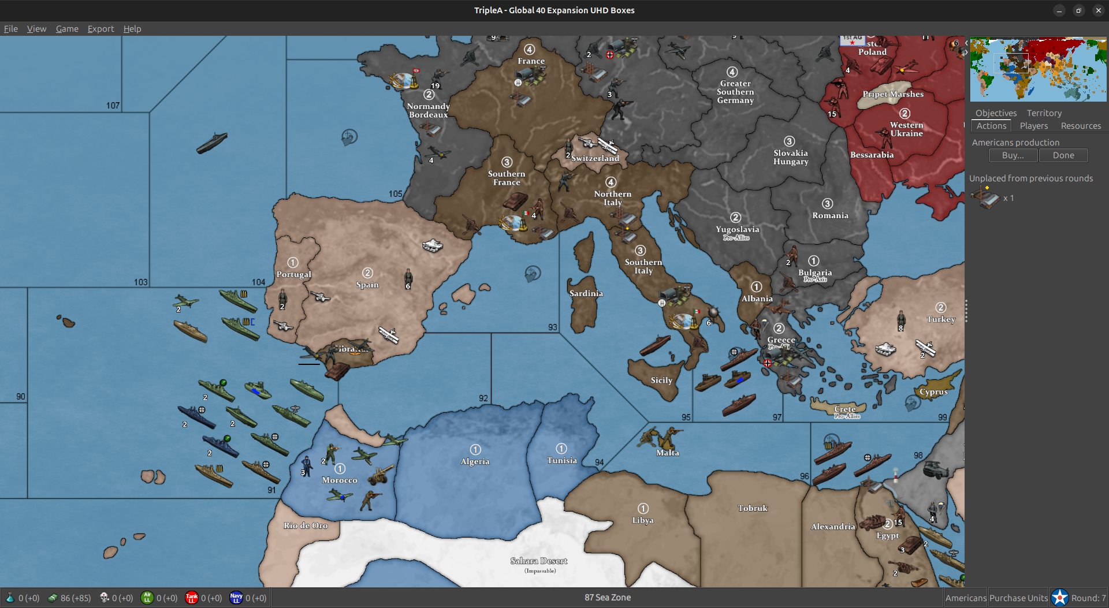Expand side panel using left-pointing arrow
Image resolution: width=1109 pixels, height=608 pixels.
(966, 43)
